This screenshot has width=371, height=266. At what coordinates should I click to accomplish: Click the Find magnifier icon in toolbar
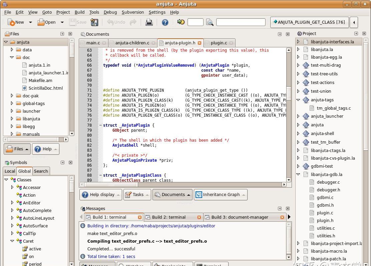tap(210, 22)
